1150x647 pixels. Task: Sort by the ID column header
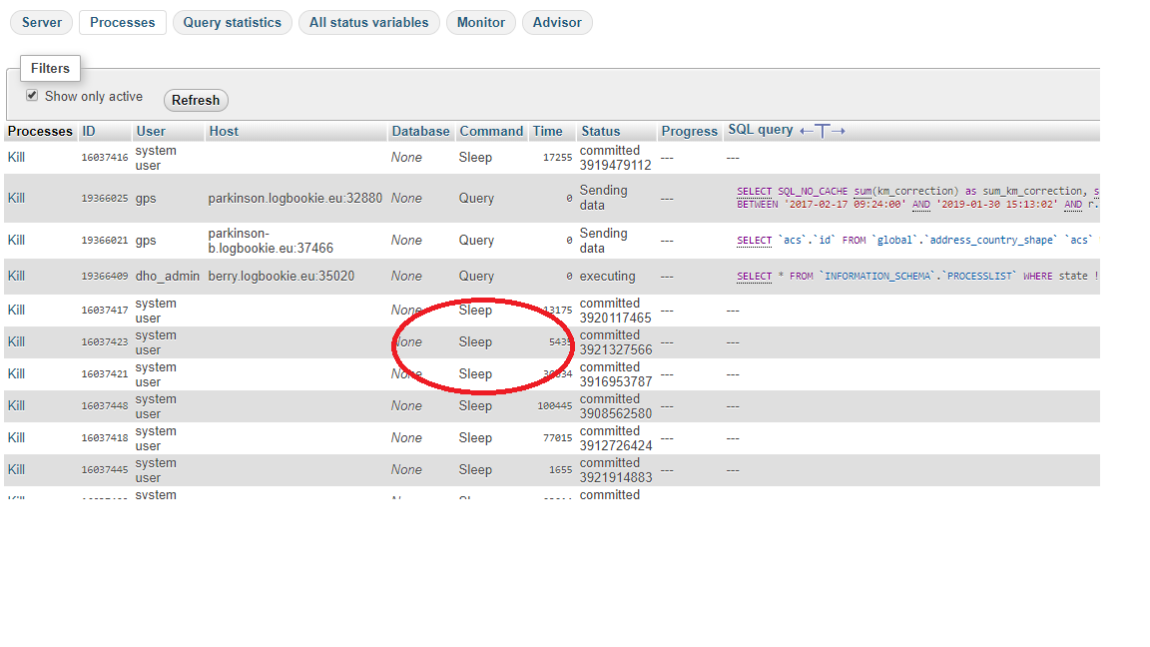89,132
